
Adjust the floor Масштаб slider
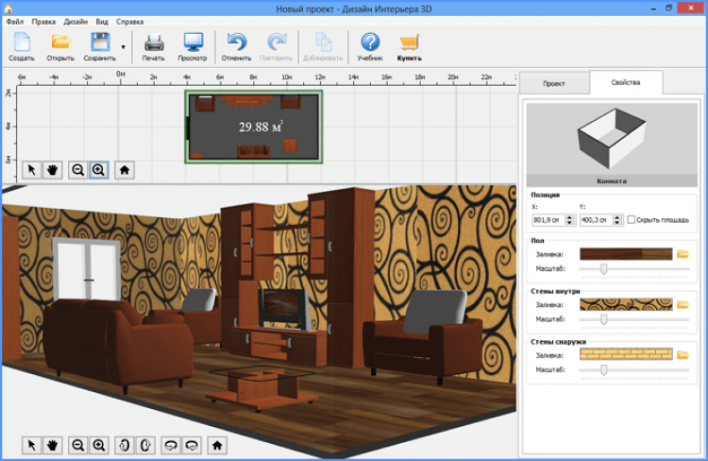(604, 269)
